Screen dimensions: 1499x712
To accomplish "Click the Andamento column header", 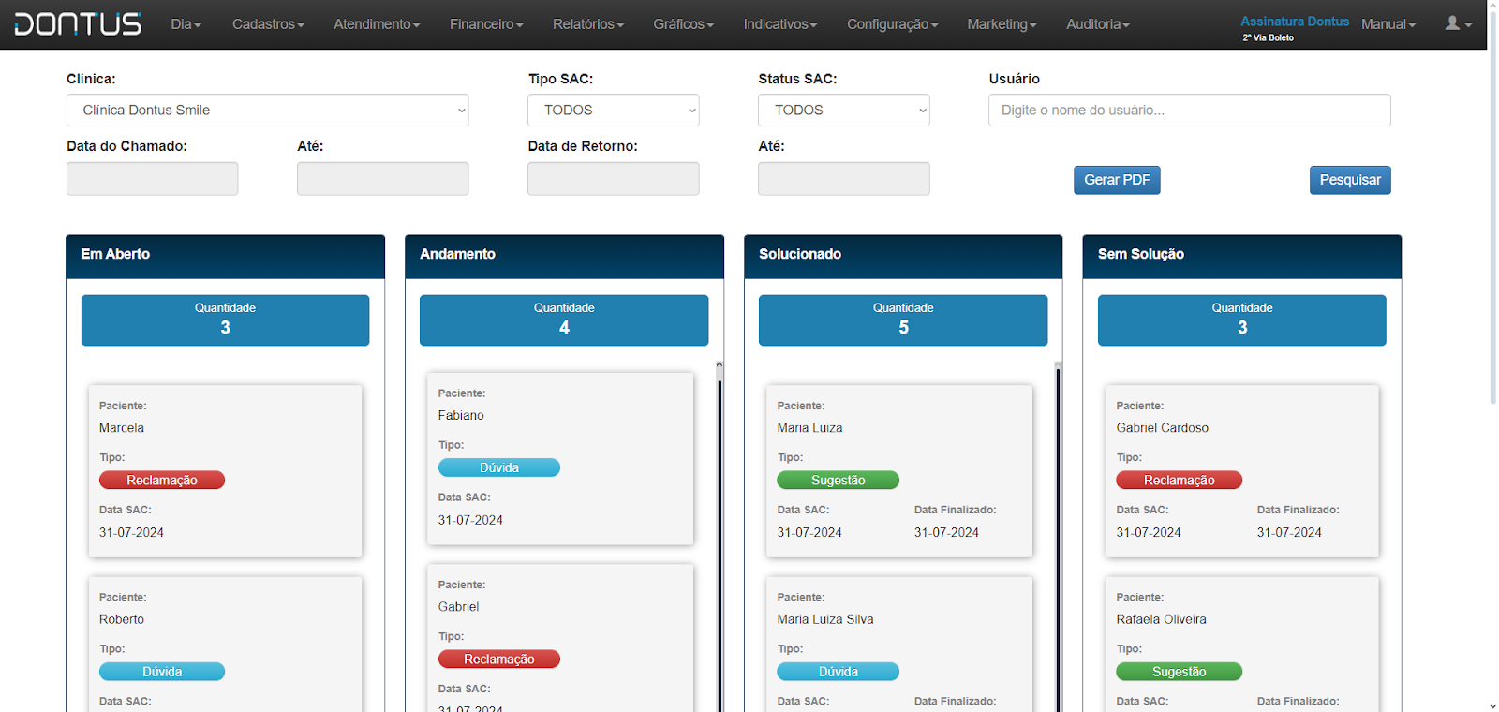I will [x=564, y=256].
